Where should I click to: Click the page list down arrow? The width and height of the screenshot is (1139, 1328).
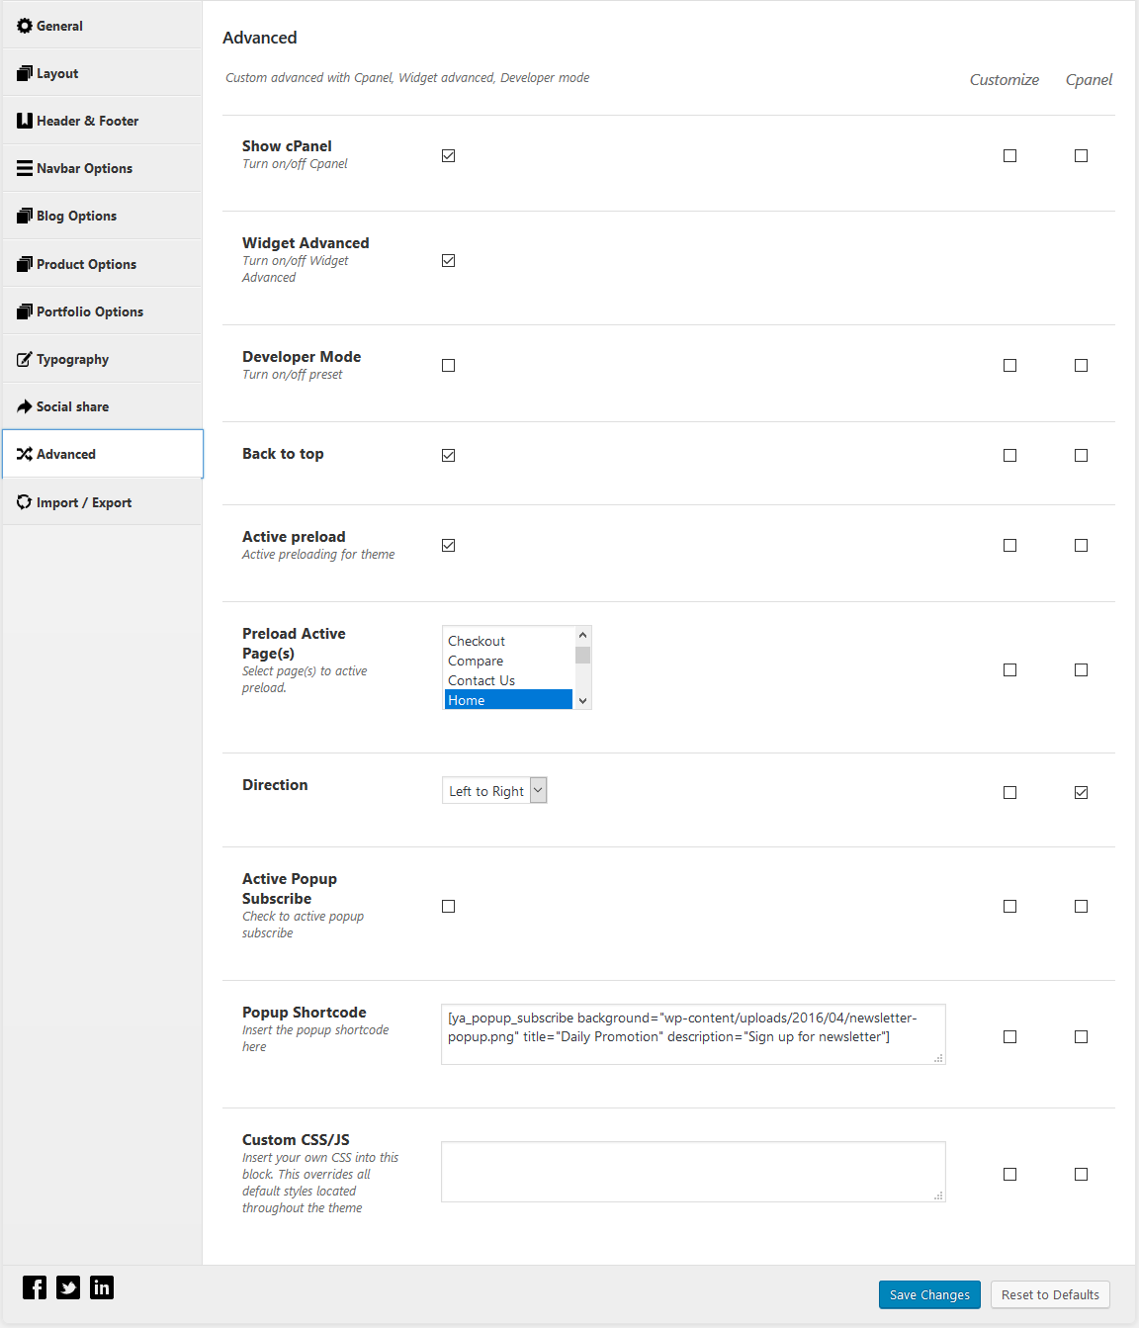[x=582, y=700]
